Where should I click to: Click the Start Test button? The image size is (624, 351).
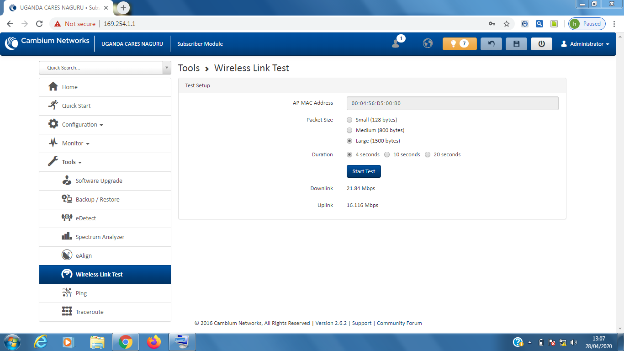coord(364,171)
